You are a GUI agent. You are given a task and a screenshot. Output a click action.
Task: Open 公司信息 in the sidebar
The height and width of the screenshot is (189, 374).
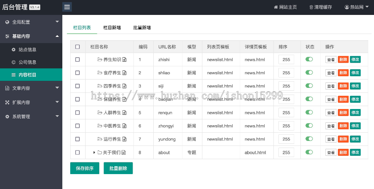coord(31,62)
